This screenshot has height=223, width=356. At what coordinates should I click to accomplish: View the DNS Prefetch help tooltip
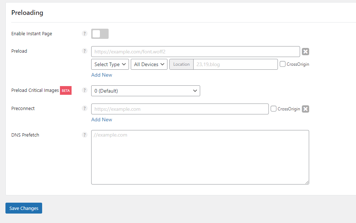(85, 135)
